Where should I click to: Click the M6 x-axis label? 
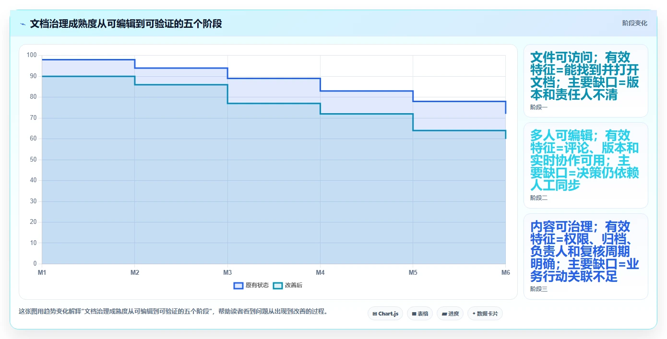pyautogui.click(x=505, y=272)
